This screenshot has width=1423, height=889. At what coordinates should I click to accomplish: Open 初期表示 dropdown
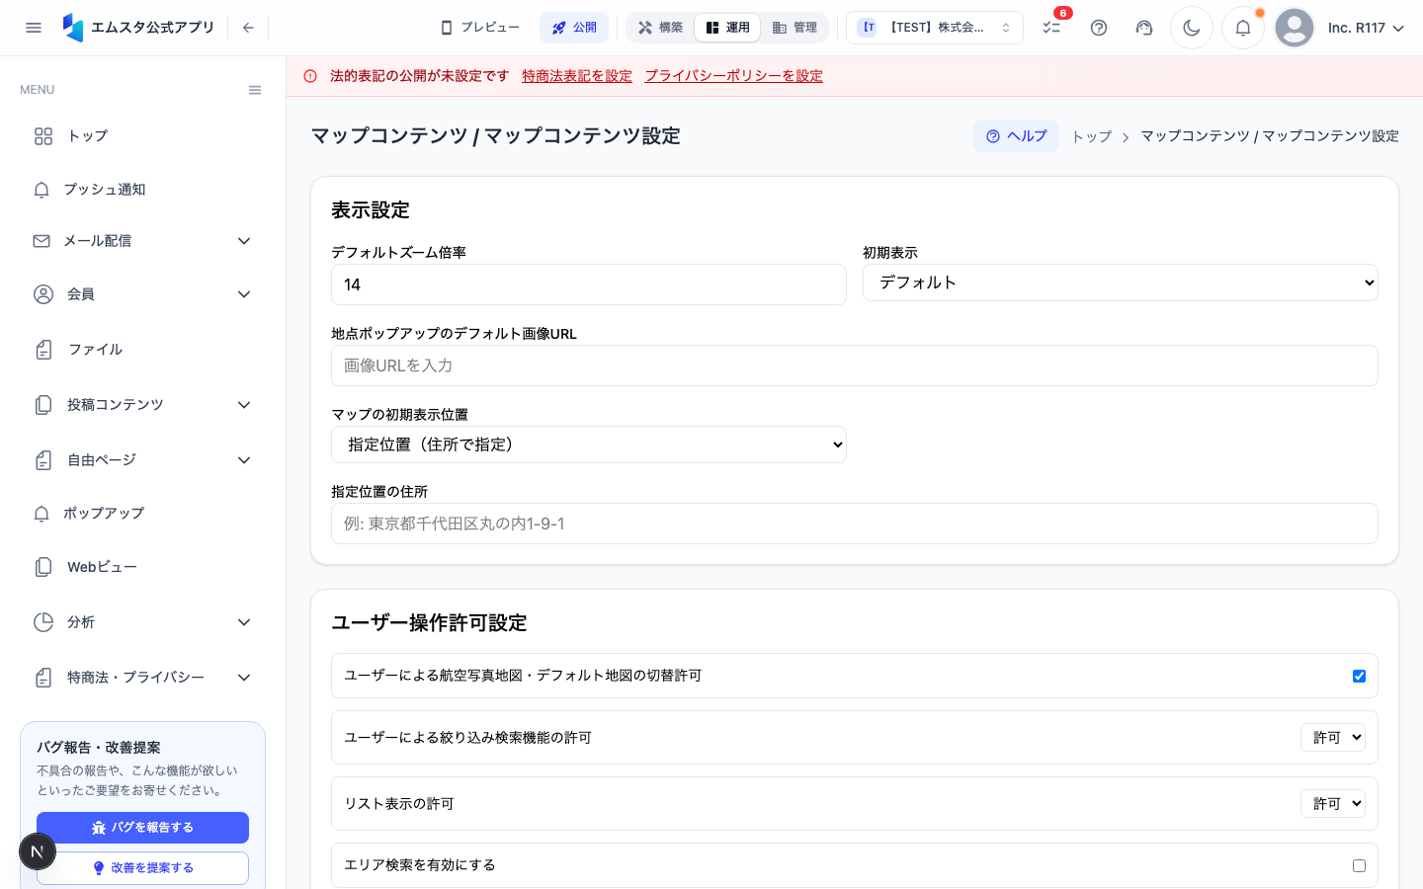1121,283
